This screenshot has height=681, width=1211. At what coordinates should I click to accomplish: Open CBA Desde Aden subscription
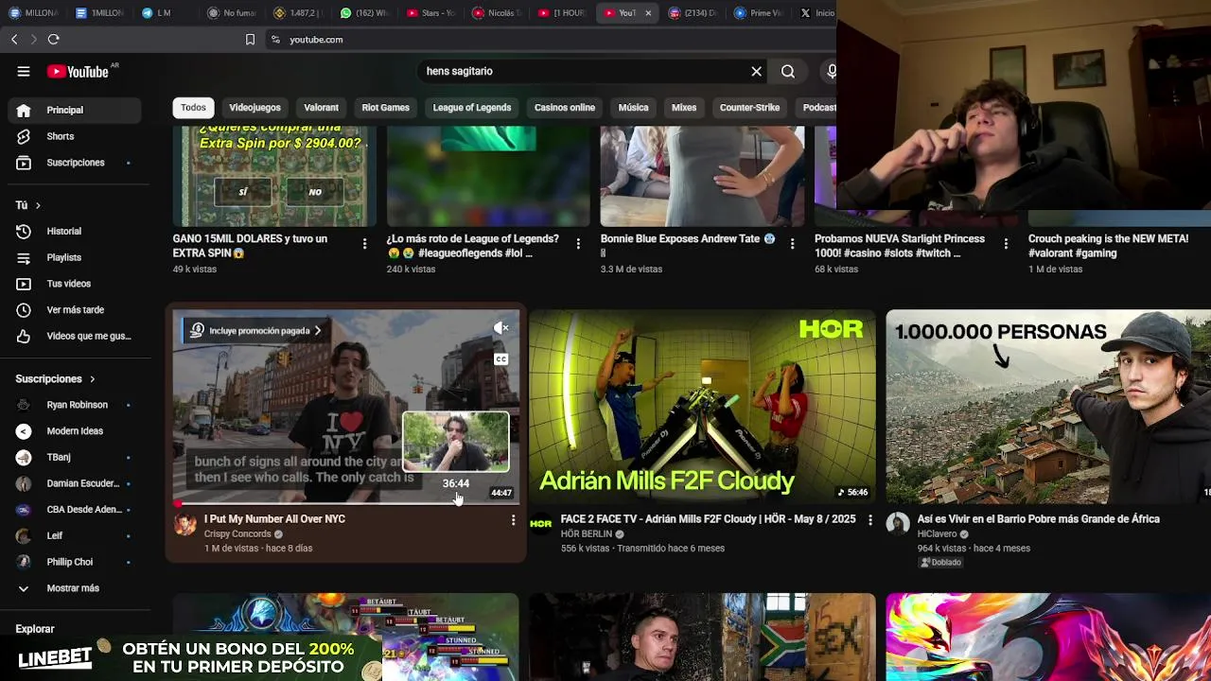click(74, 510)
